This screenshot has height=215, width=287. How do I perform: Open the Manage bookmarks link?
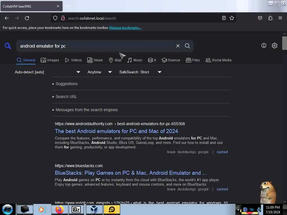click(125, 28)
